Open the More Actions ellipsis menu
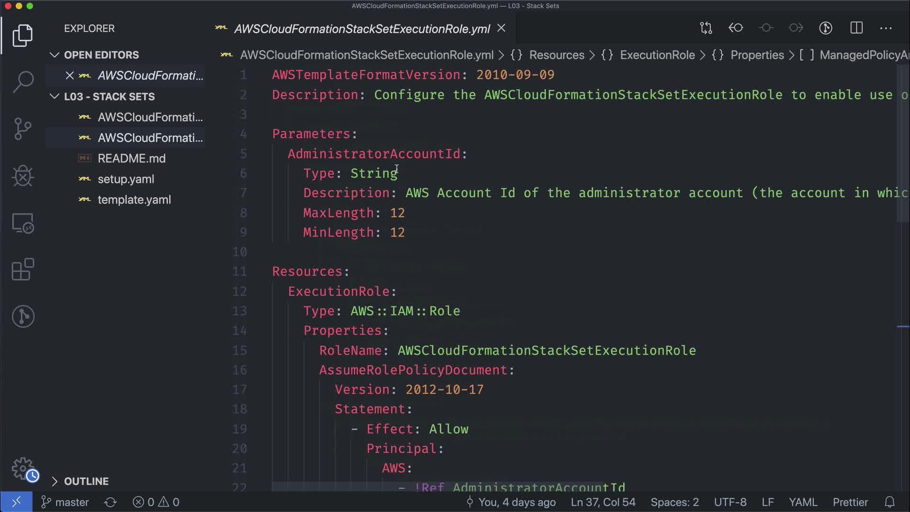 [x=886, y=28]
